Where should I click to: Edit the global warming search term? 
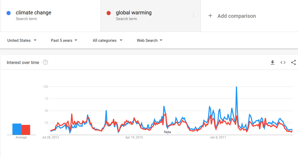pyautogui.click(x=134, y=13)
